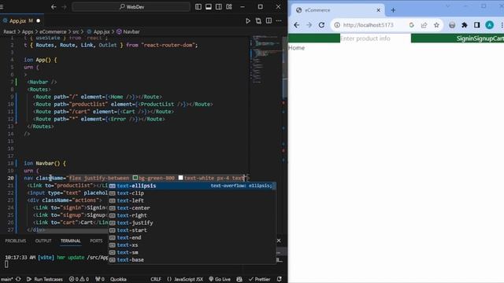Close the eCommerce Chrome tab
The image size is (504, 283).
pyautogui.click(x=378, y=10)
